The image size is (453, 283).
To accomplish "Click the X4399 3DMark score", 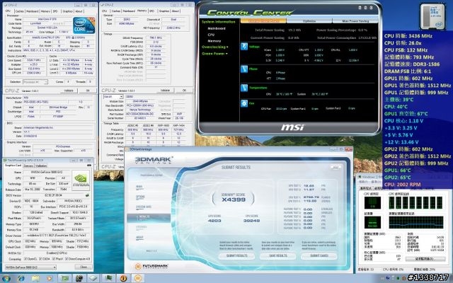I will tap(234, 200).
